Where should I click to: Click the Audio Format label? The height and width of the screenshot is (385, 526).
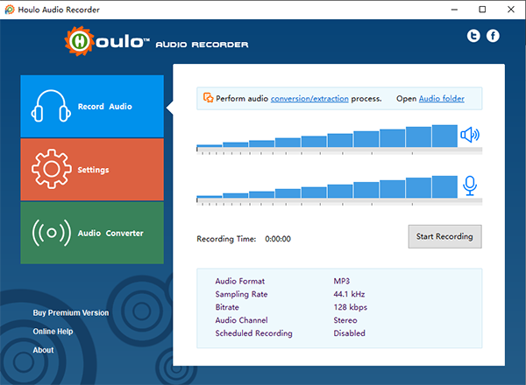(240, 281)
